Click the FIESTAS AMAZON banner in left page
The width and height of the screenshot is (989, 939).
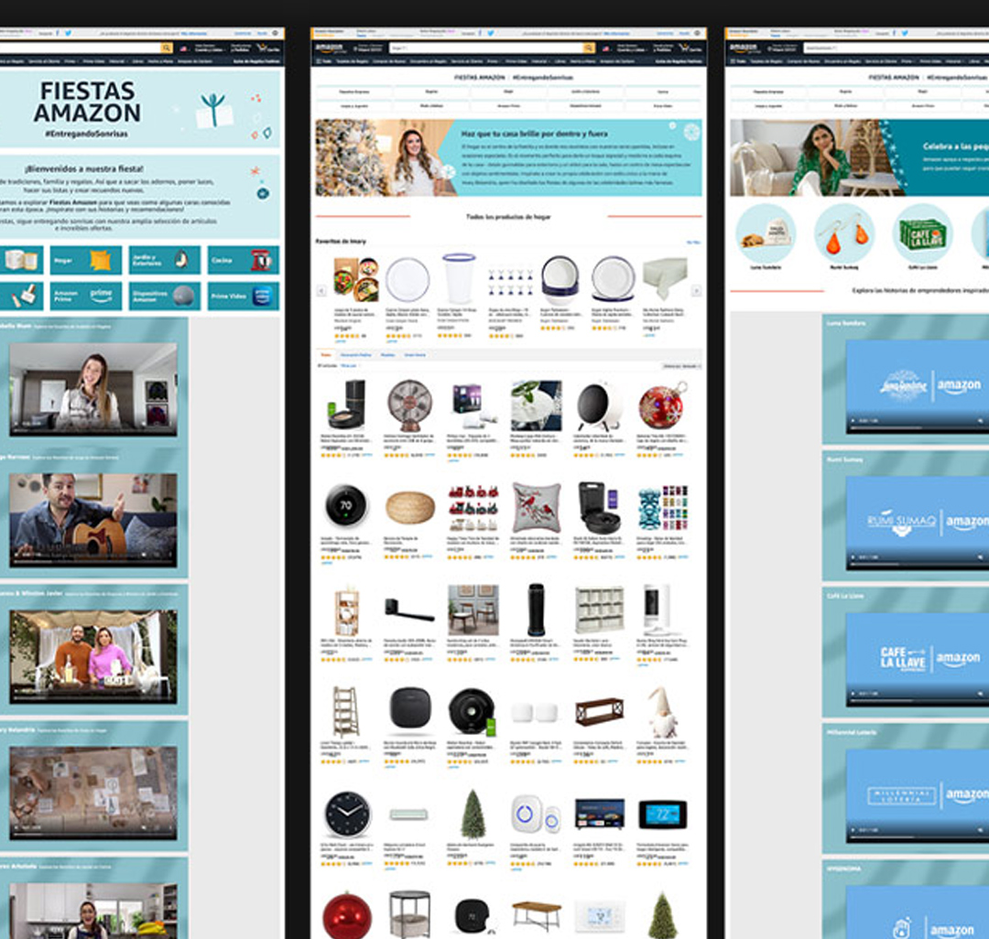click(x=140, y=109)
